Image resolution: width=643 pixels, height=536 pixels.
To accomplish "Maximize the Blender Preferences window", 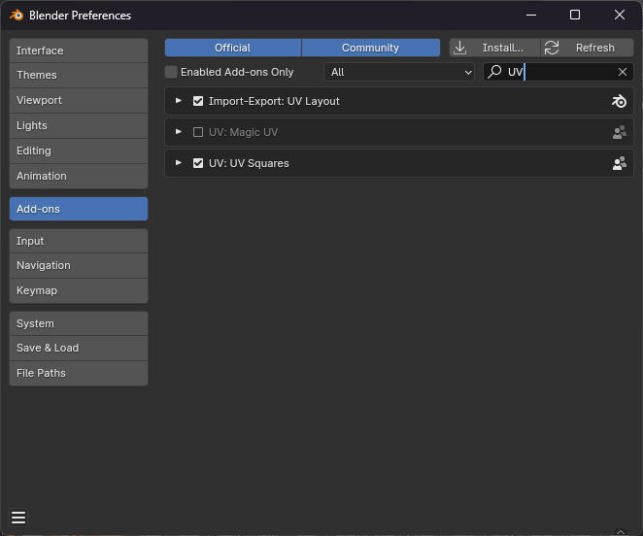I will point(575,16).
